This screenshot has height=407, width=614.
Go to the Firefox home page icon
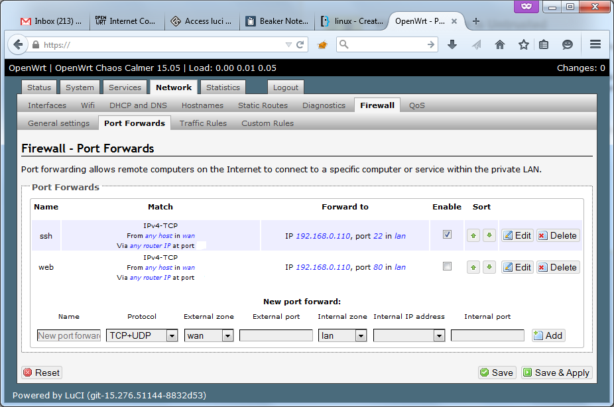click(500, 44)
